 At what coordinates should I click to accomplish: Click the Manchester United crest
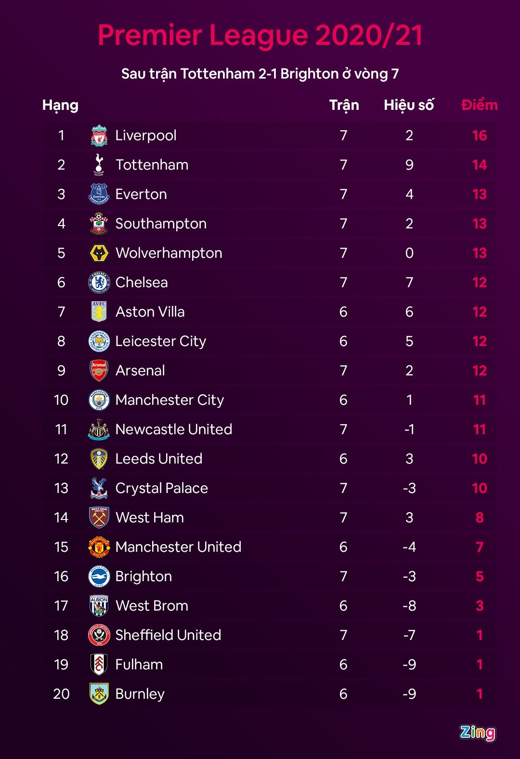click(99, 547)
